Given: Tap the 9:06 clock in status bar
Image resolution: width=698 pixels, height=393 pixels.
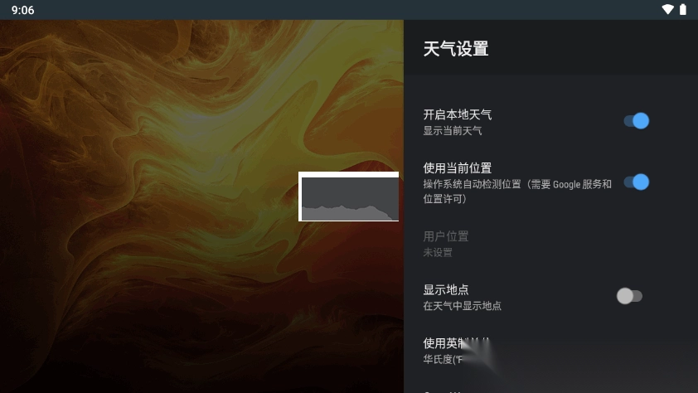Looking at the screenshot, I should tap(22, 10).
